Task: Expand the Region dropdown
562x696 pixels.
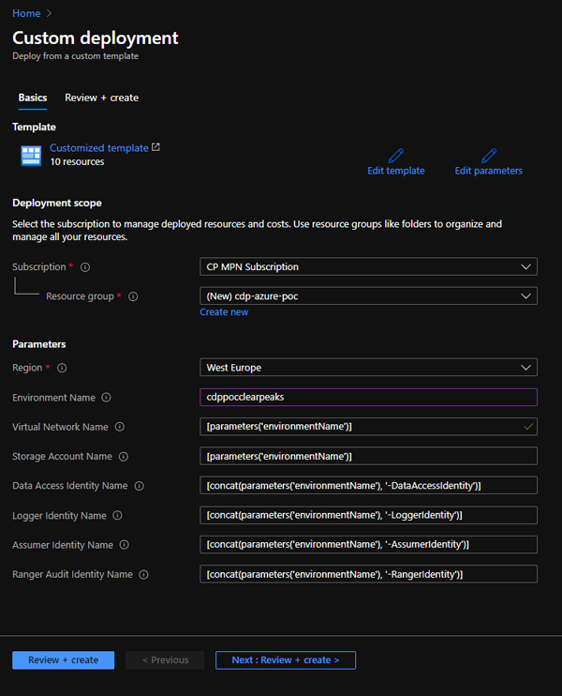Action: coord(368,368)
